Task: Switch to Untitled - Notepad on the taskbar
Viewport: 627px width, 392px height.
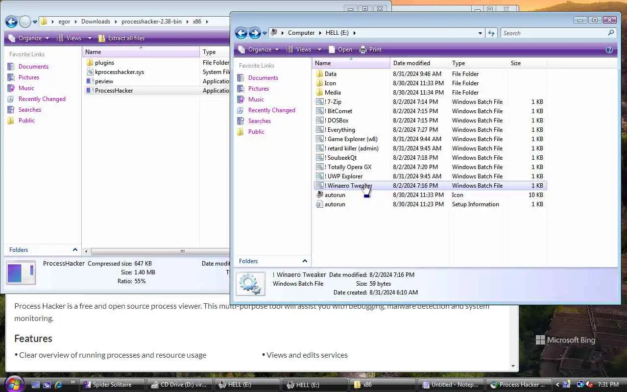Action: (x=450, y=385)
